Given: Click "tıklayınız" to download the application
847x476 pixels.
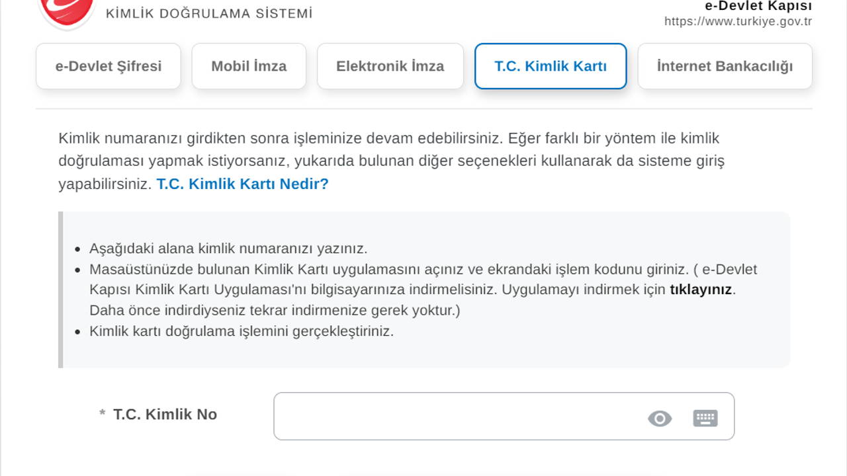Looking at the screenshot, I should [x=701, y=290].
